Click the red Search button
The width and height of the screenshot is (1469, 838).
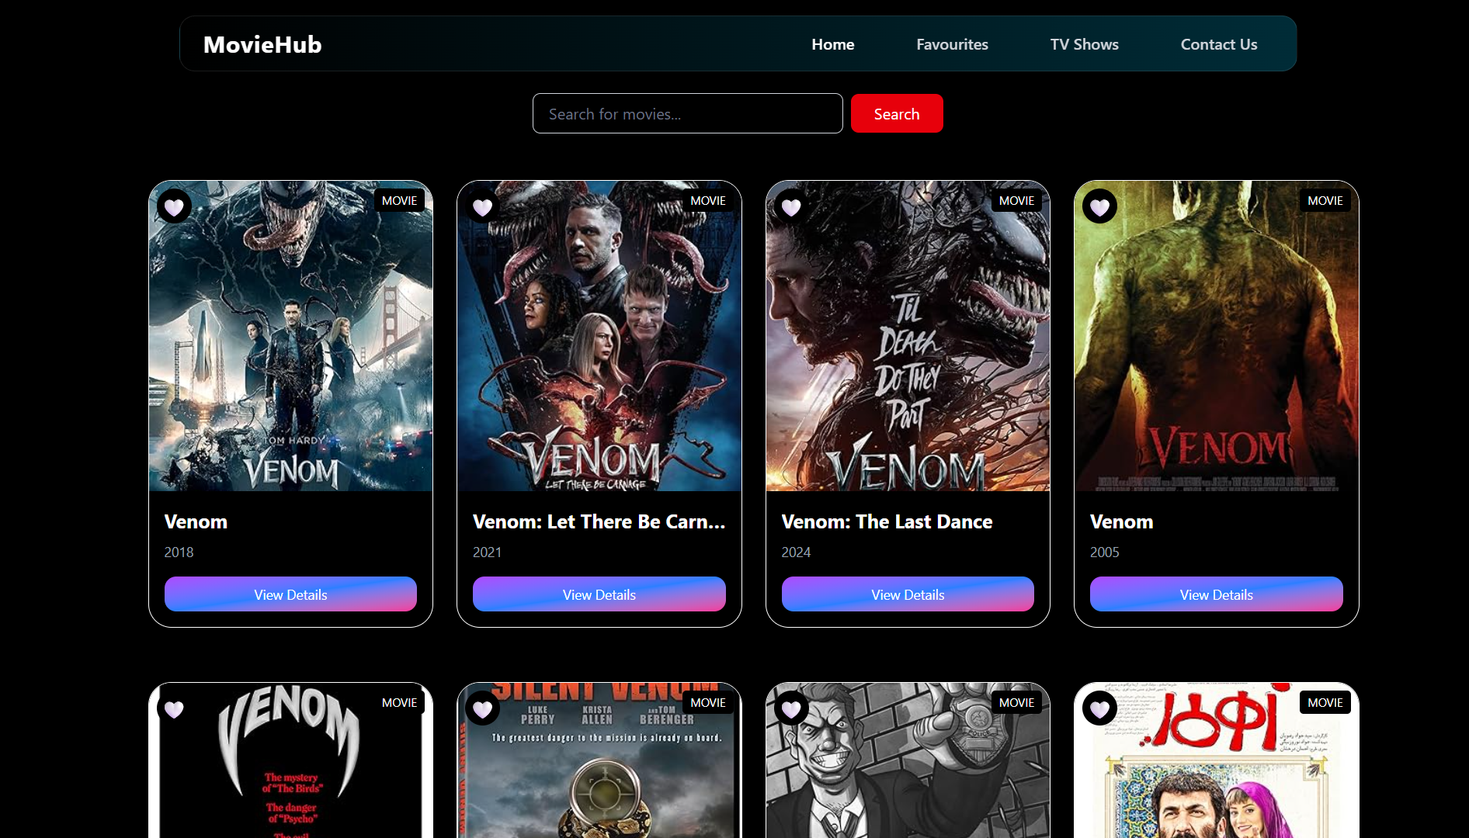[x=897, y=113]
